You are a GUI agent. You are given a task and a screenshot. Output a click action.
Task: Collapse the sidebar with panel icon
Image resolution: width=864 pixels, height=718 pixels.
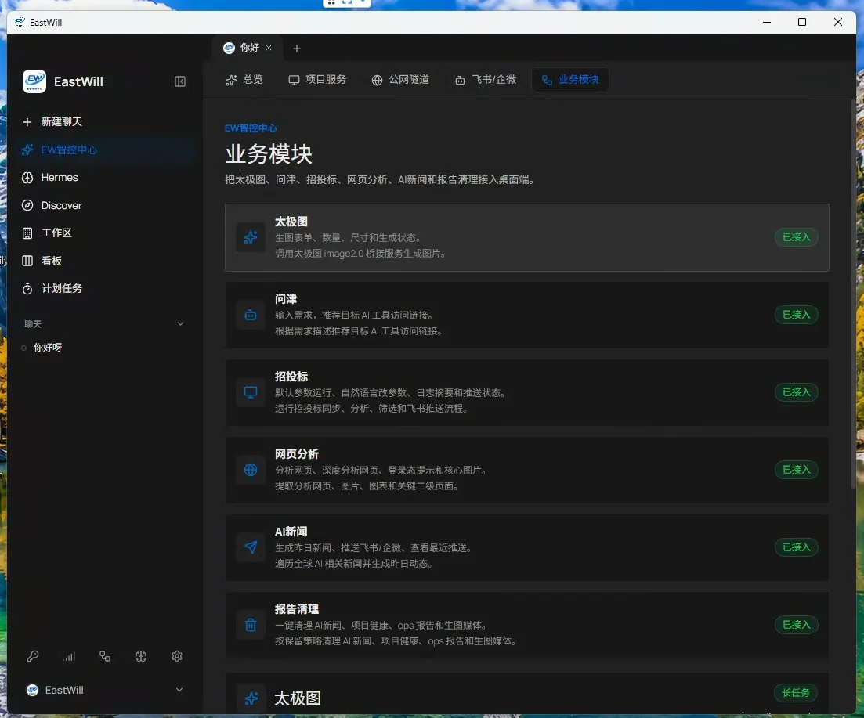179,81
